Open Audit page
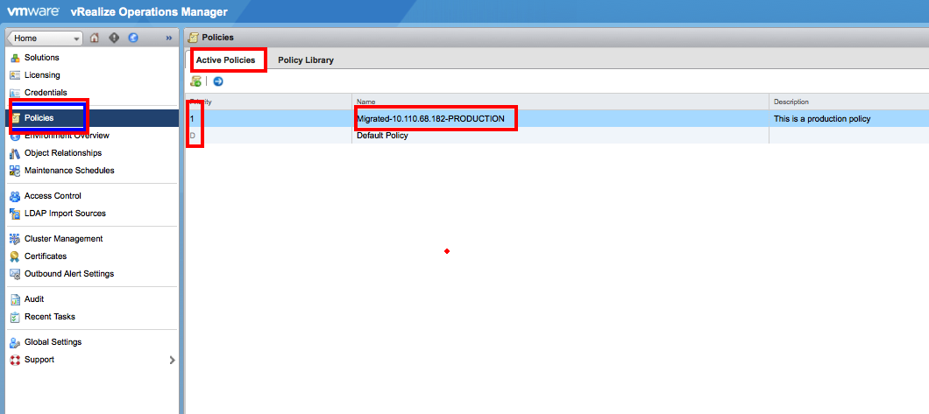 point(34,299)
